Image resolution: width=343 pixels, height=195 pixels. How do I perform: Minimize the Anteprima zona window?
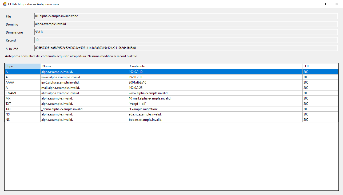[312, 4]
